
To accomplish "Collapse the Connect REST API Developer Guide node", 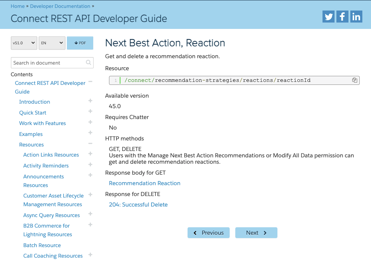I will point(90,81).
